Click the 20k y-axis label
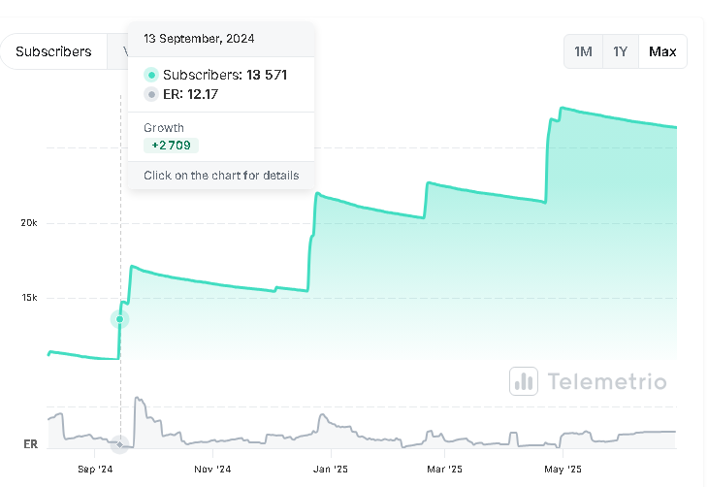The width and height of the screenshot is (708, 487). pyautogui.click(x=29, y=223)
